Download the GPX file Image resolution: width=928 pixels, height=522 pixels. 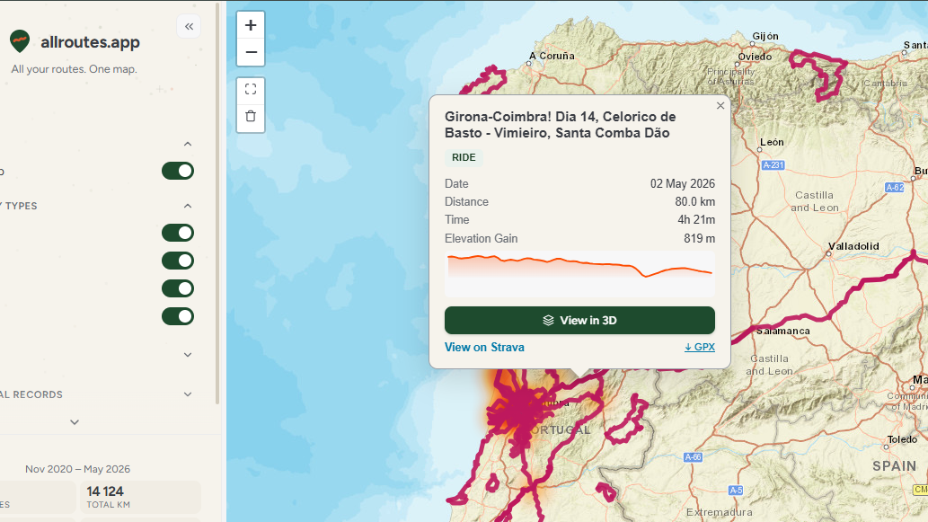tap(700, 348)
